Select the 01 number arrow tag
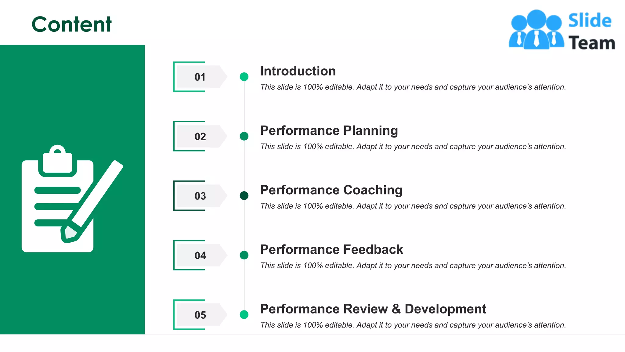The height and width of the screenshot is (352, 625). click(x=202, y=77)
